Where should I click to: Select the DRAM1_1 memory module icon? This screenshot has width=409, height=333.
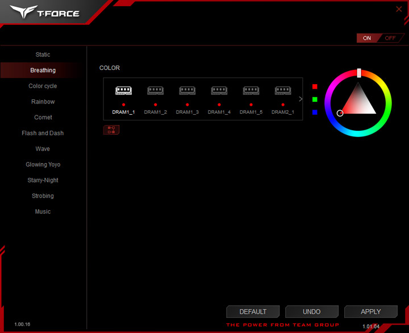(x=124, y=90)
